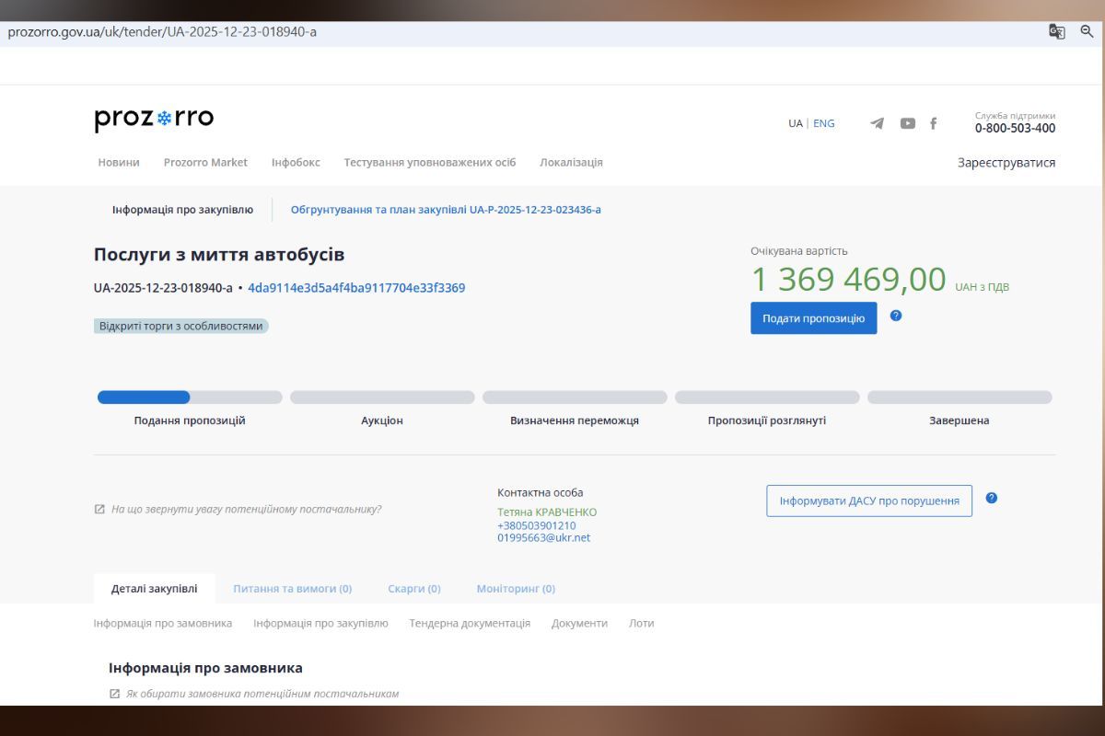The image size is (1105, 736).
Task: Click Інформувати ДАСУ про порушення
Action: [x=869, y=500]
